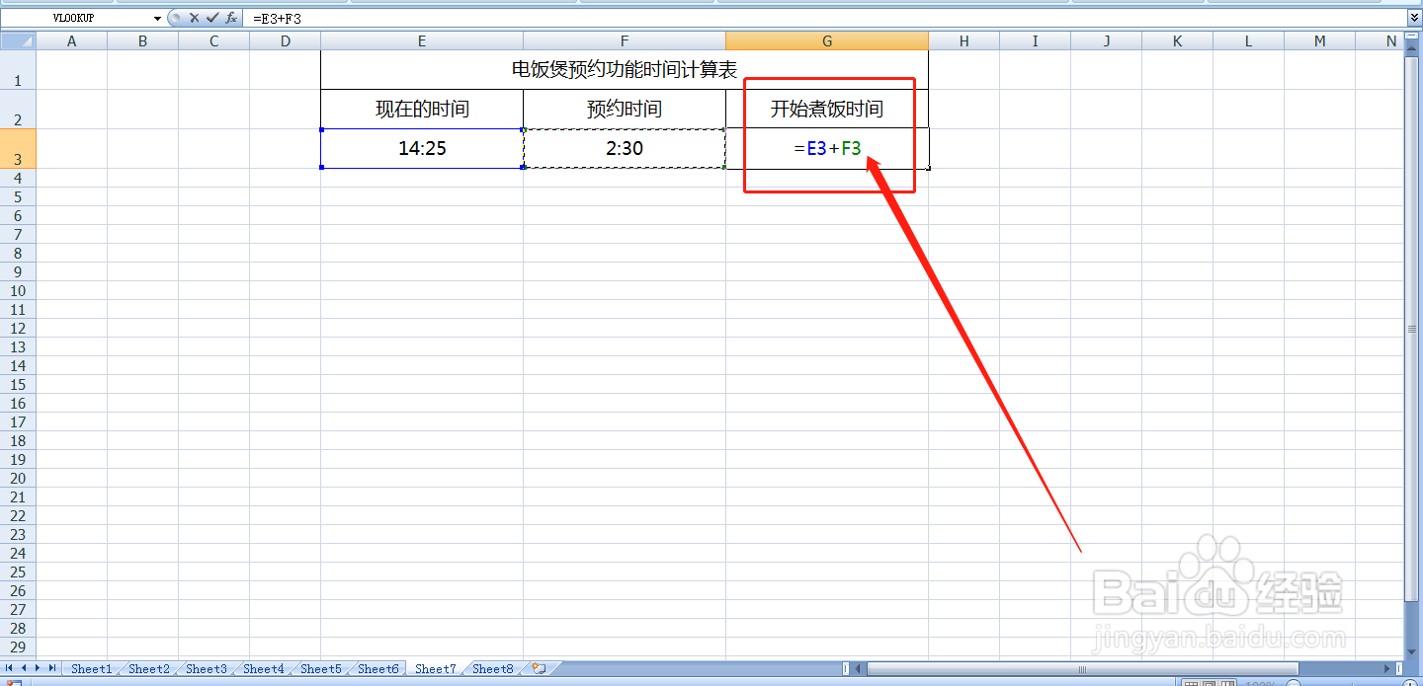Select cell E3 containing 14:25
The width and height of the screenshot is (1423, 686).
(x=422, y=148)
